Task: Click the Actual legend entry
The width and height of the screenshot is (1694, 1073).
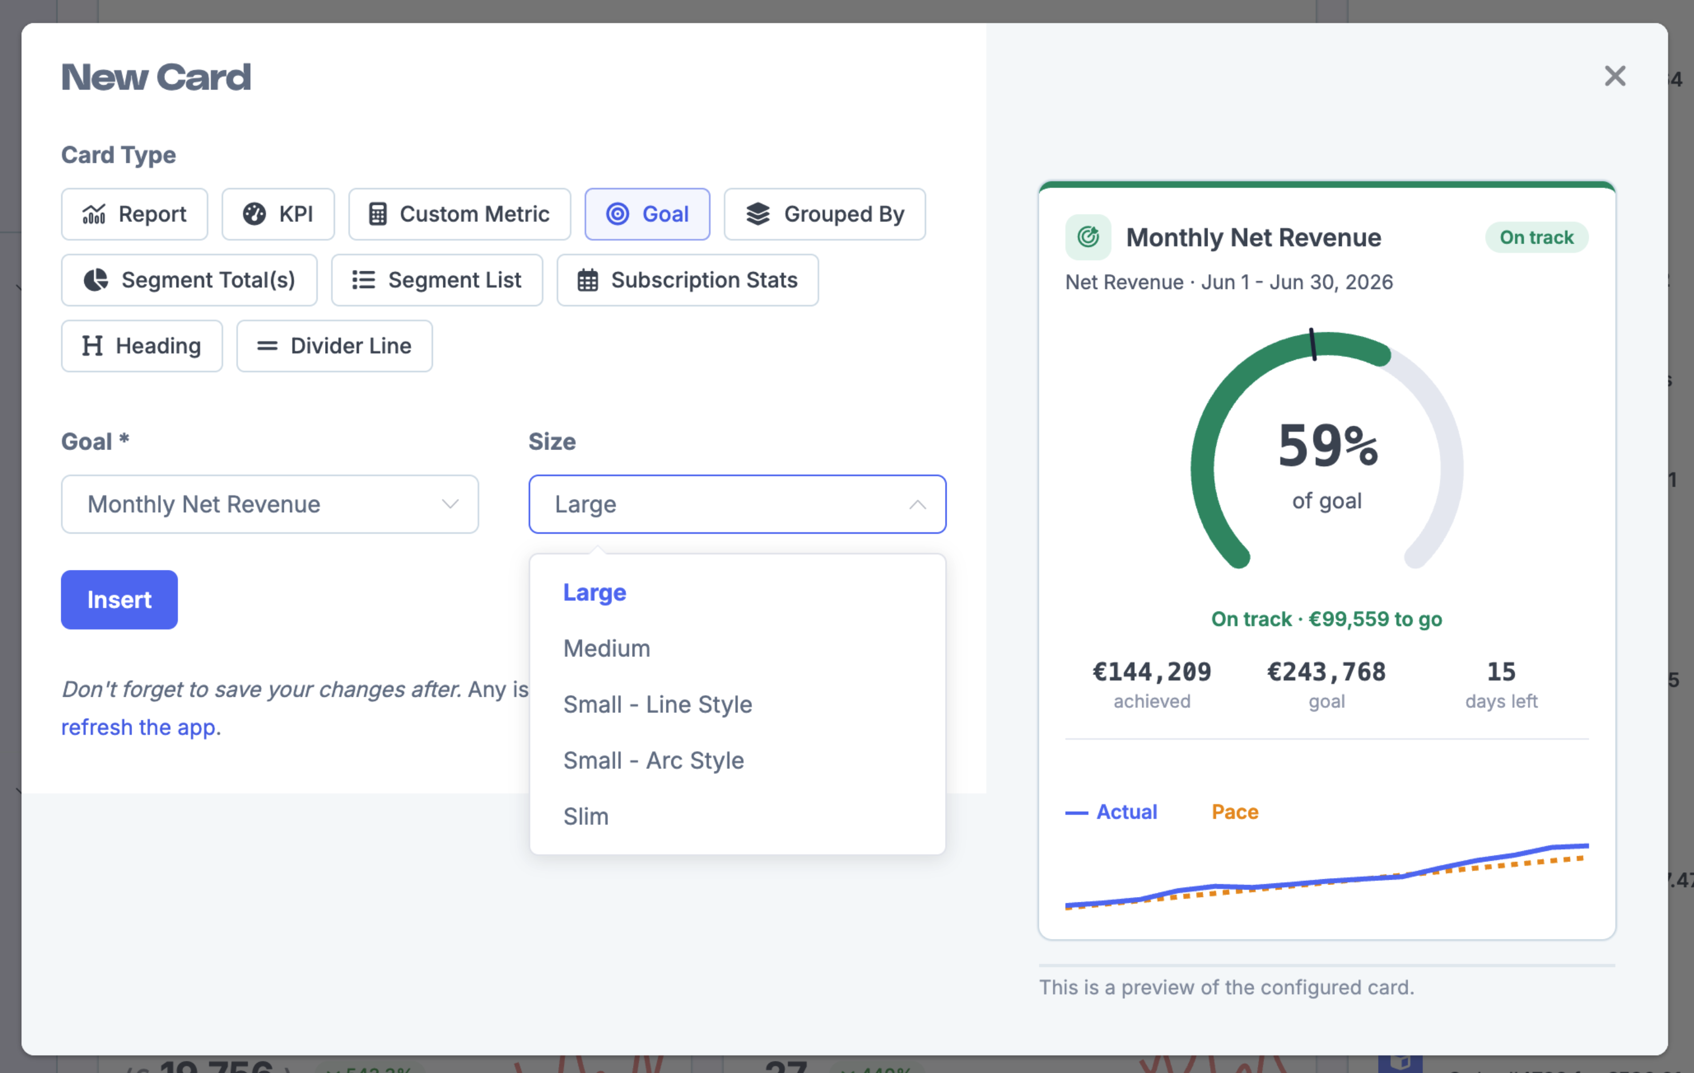Action: click(x=1111, y=812)
